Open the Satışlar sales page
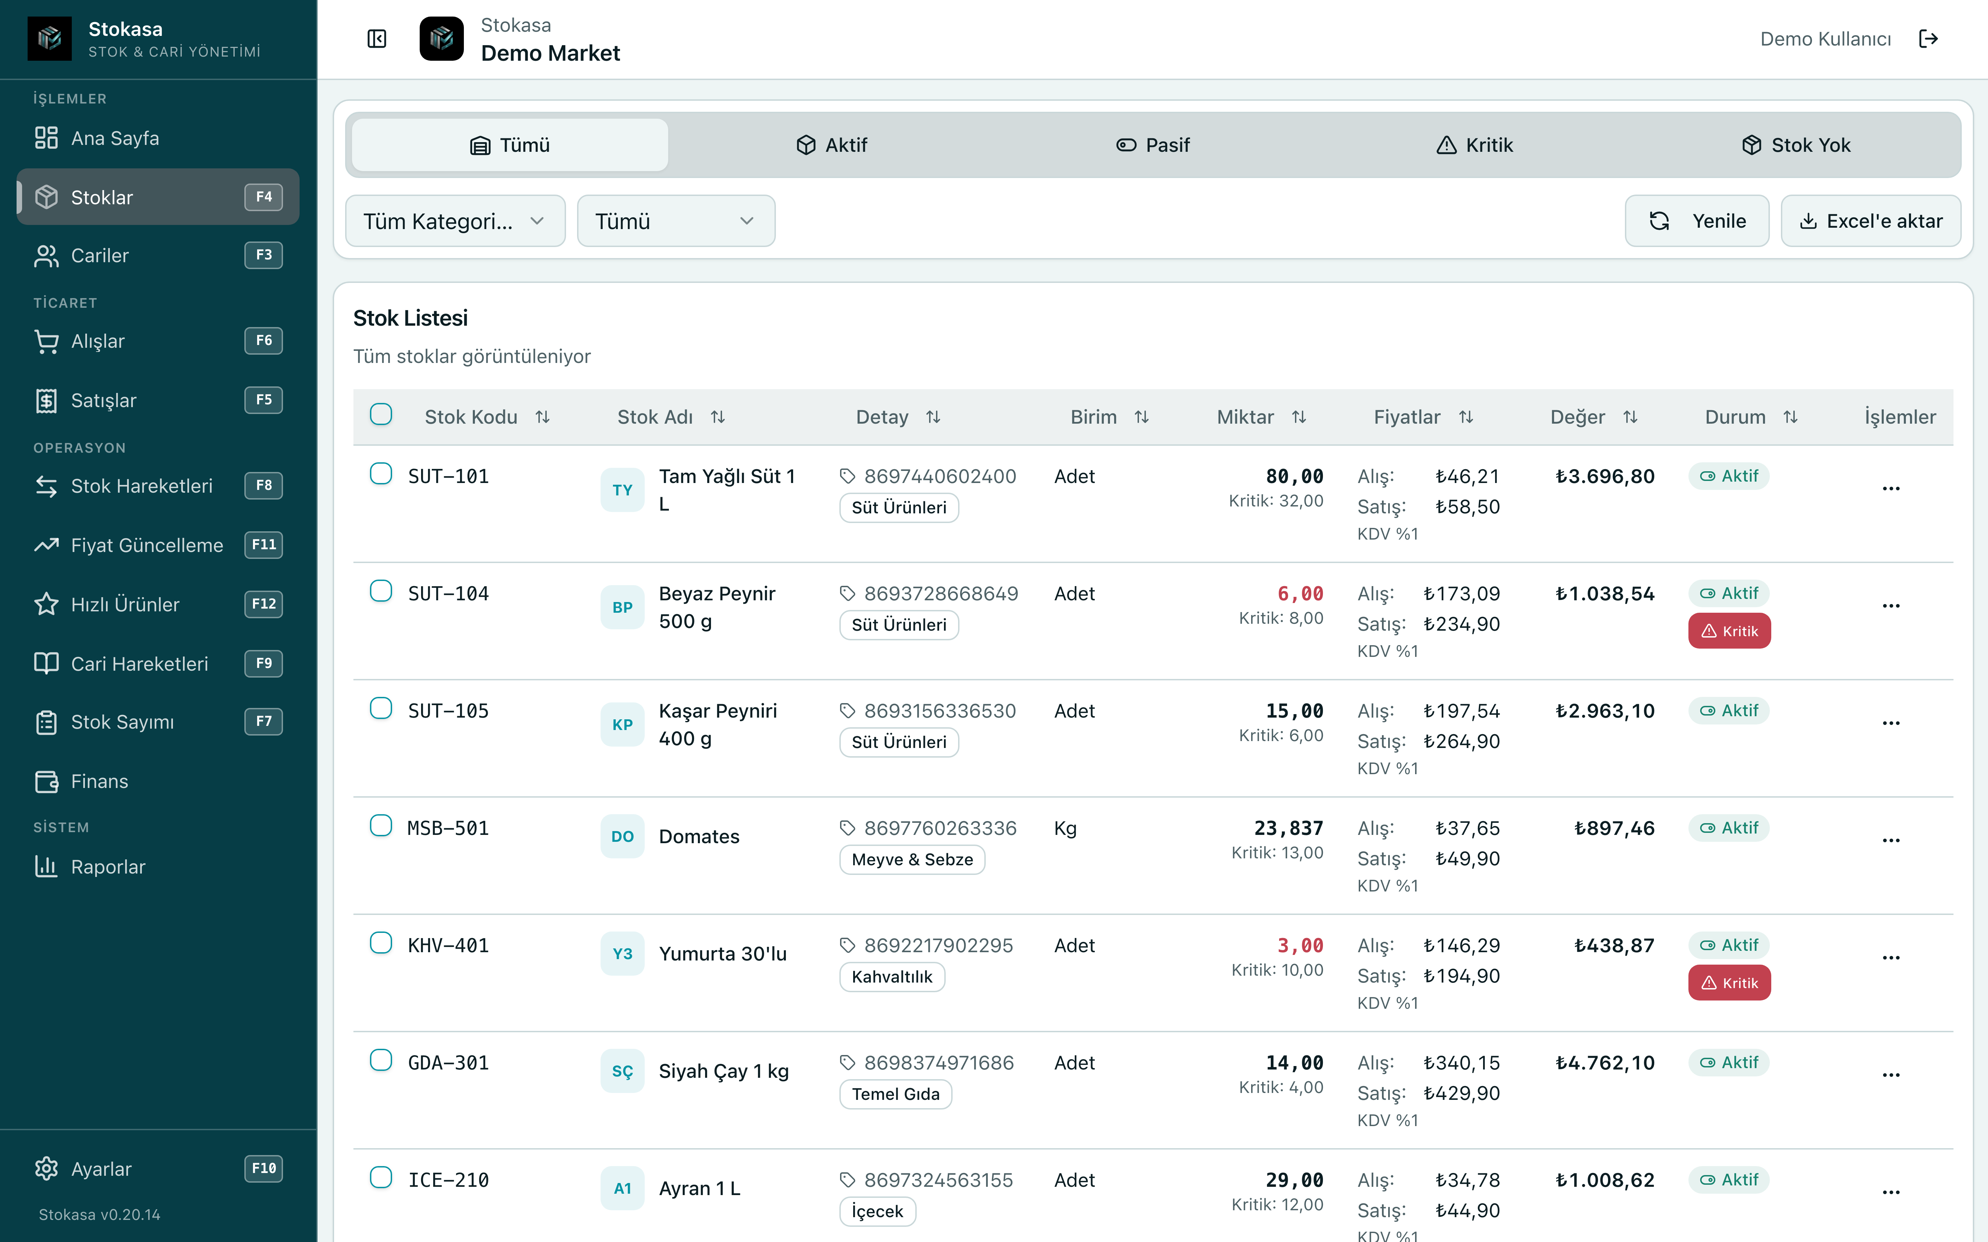 coord(158,400)
